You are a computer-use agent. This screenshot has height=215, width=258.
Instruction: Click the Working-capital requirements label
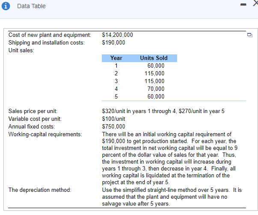pyautogui.click(x=45, y=134)
